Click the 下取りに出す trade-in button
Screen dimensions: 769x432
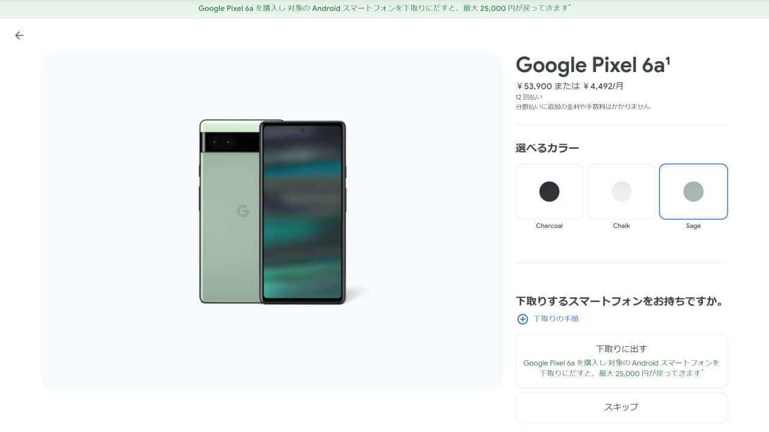621,361
